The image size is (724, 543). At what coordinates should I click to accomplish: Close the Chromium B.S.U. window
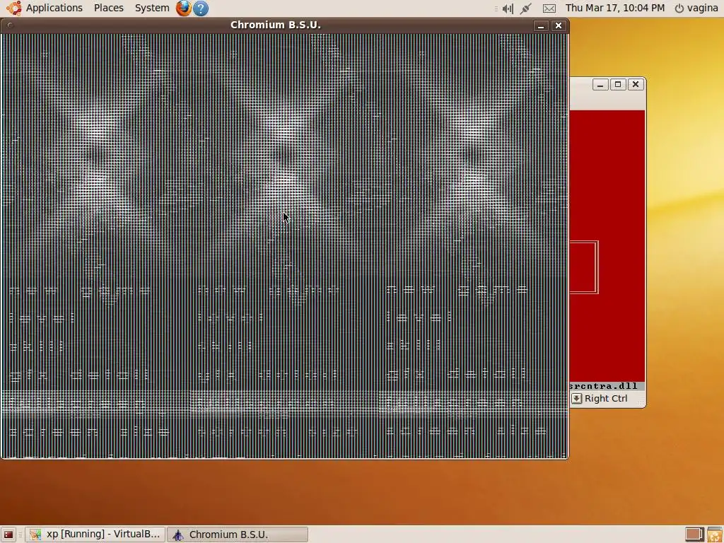(x=559, y=26)
